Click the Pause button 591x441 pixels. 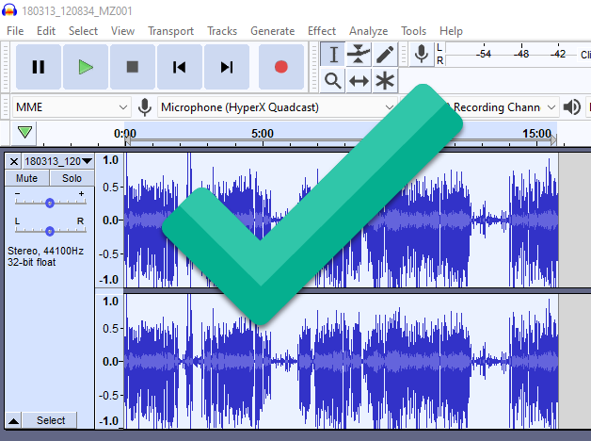(39, 67)
